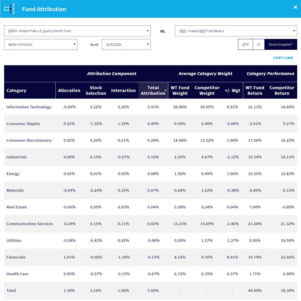The image size is (301, 301).
Task: Sort by Total Attribution column header
Action: 153,91
